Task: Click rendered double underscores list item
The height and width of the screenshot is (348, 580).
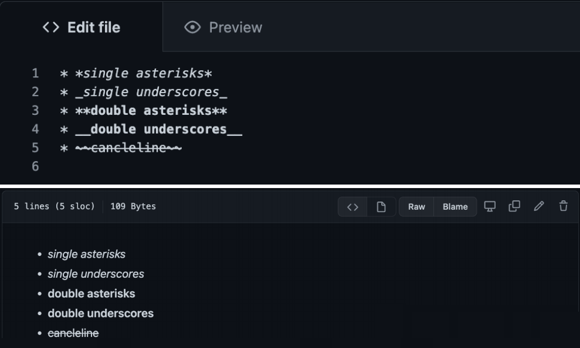Action: point(101,313)
